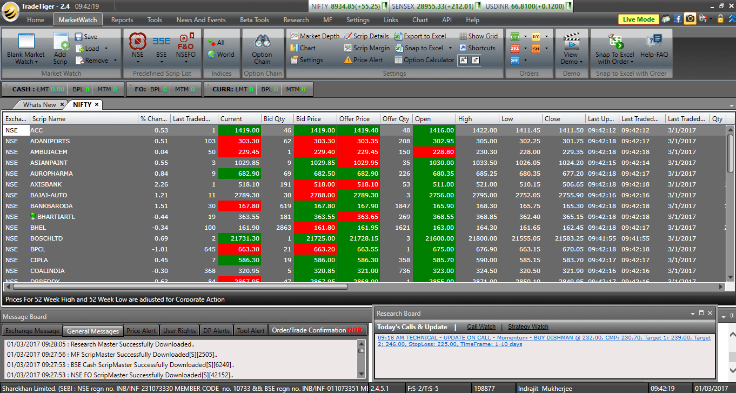Image resolution: width=736 pixels, height=393 pixels.
Task: Open Shortcuts
Action: (477, 48)
